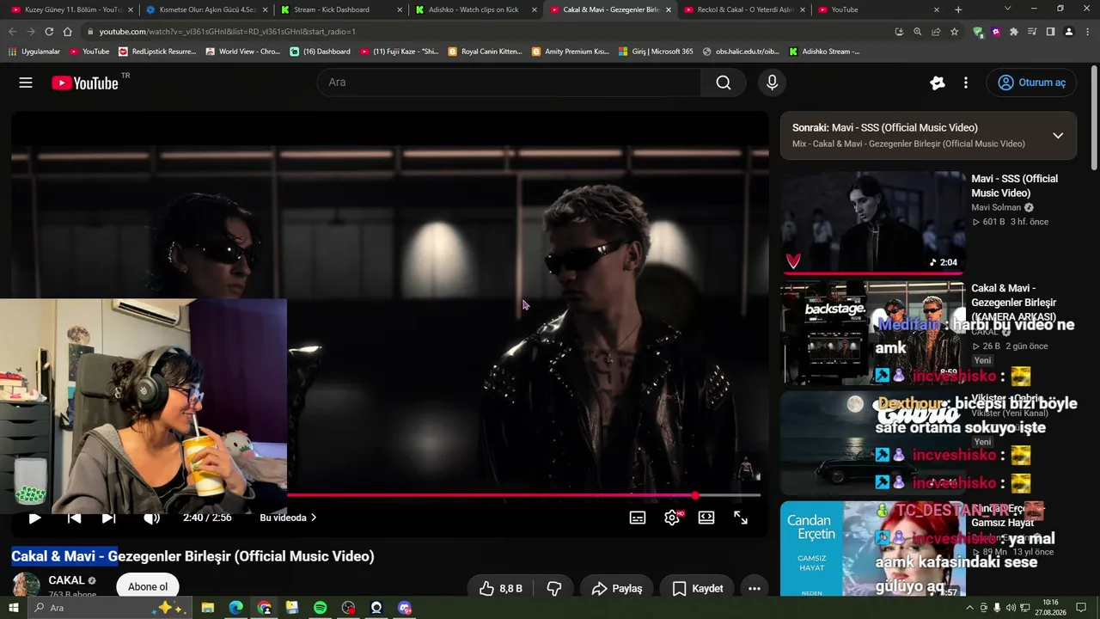Open the Gezegenler Birleşir backstage video thumbnail
Image resolution: width=1100 pixels, height=619 pixels.
coord(873,333)
